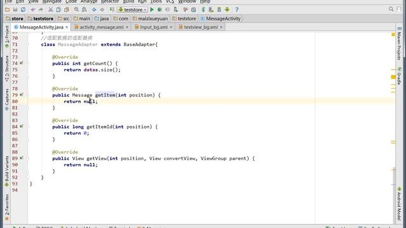Image resolution: width=406 pixels, height=228 pixels.
Task: Click the large yellow warning stripe marker
Action: [x=393, y=77]
